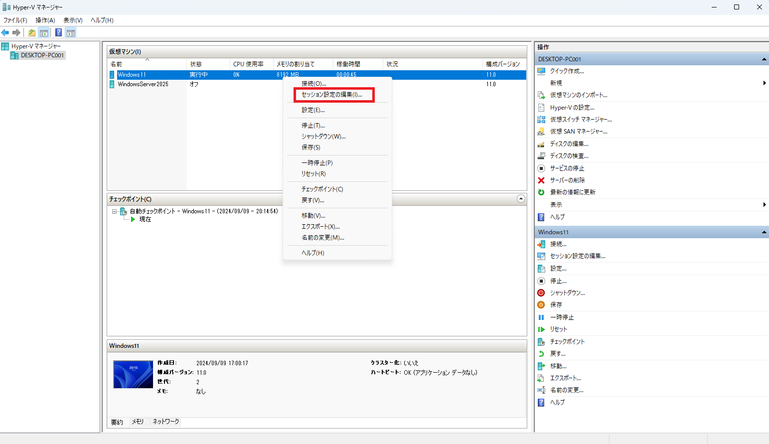Choose 設定(E)... in context menu
This screenshot has width=769, height=444.
(337, 110)
